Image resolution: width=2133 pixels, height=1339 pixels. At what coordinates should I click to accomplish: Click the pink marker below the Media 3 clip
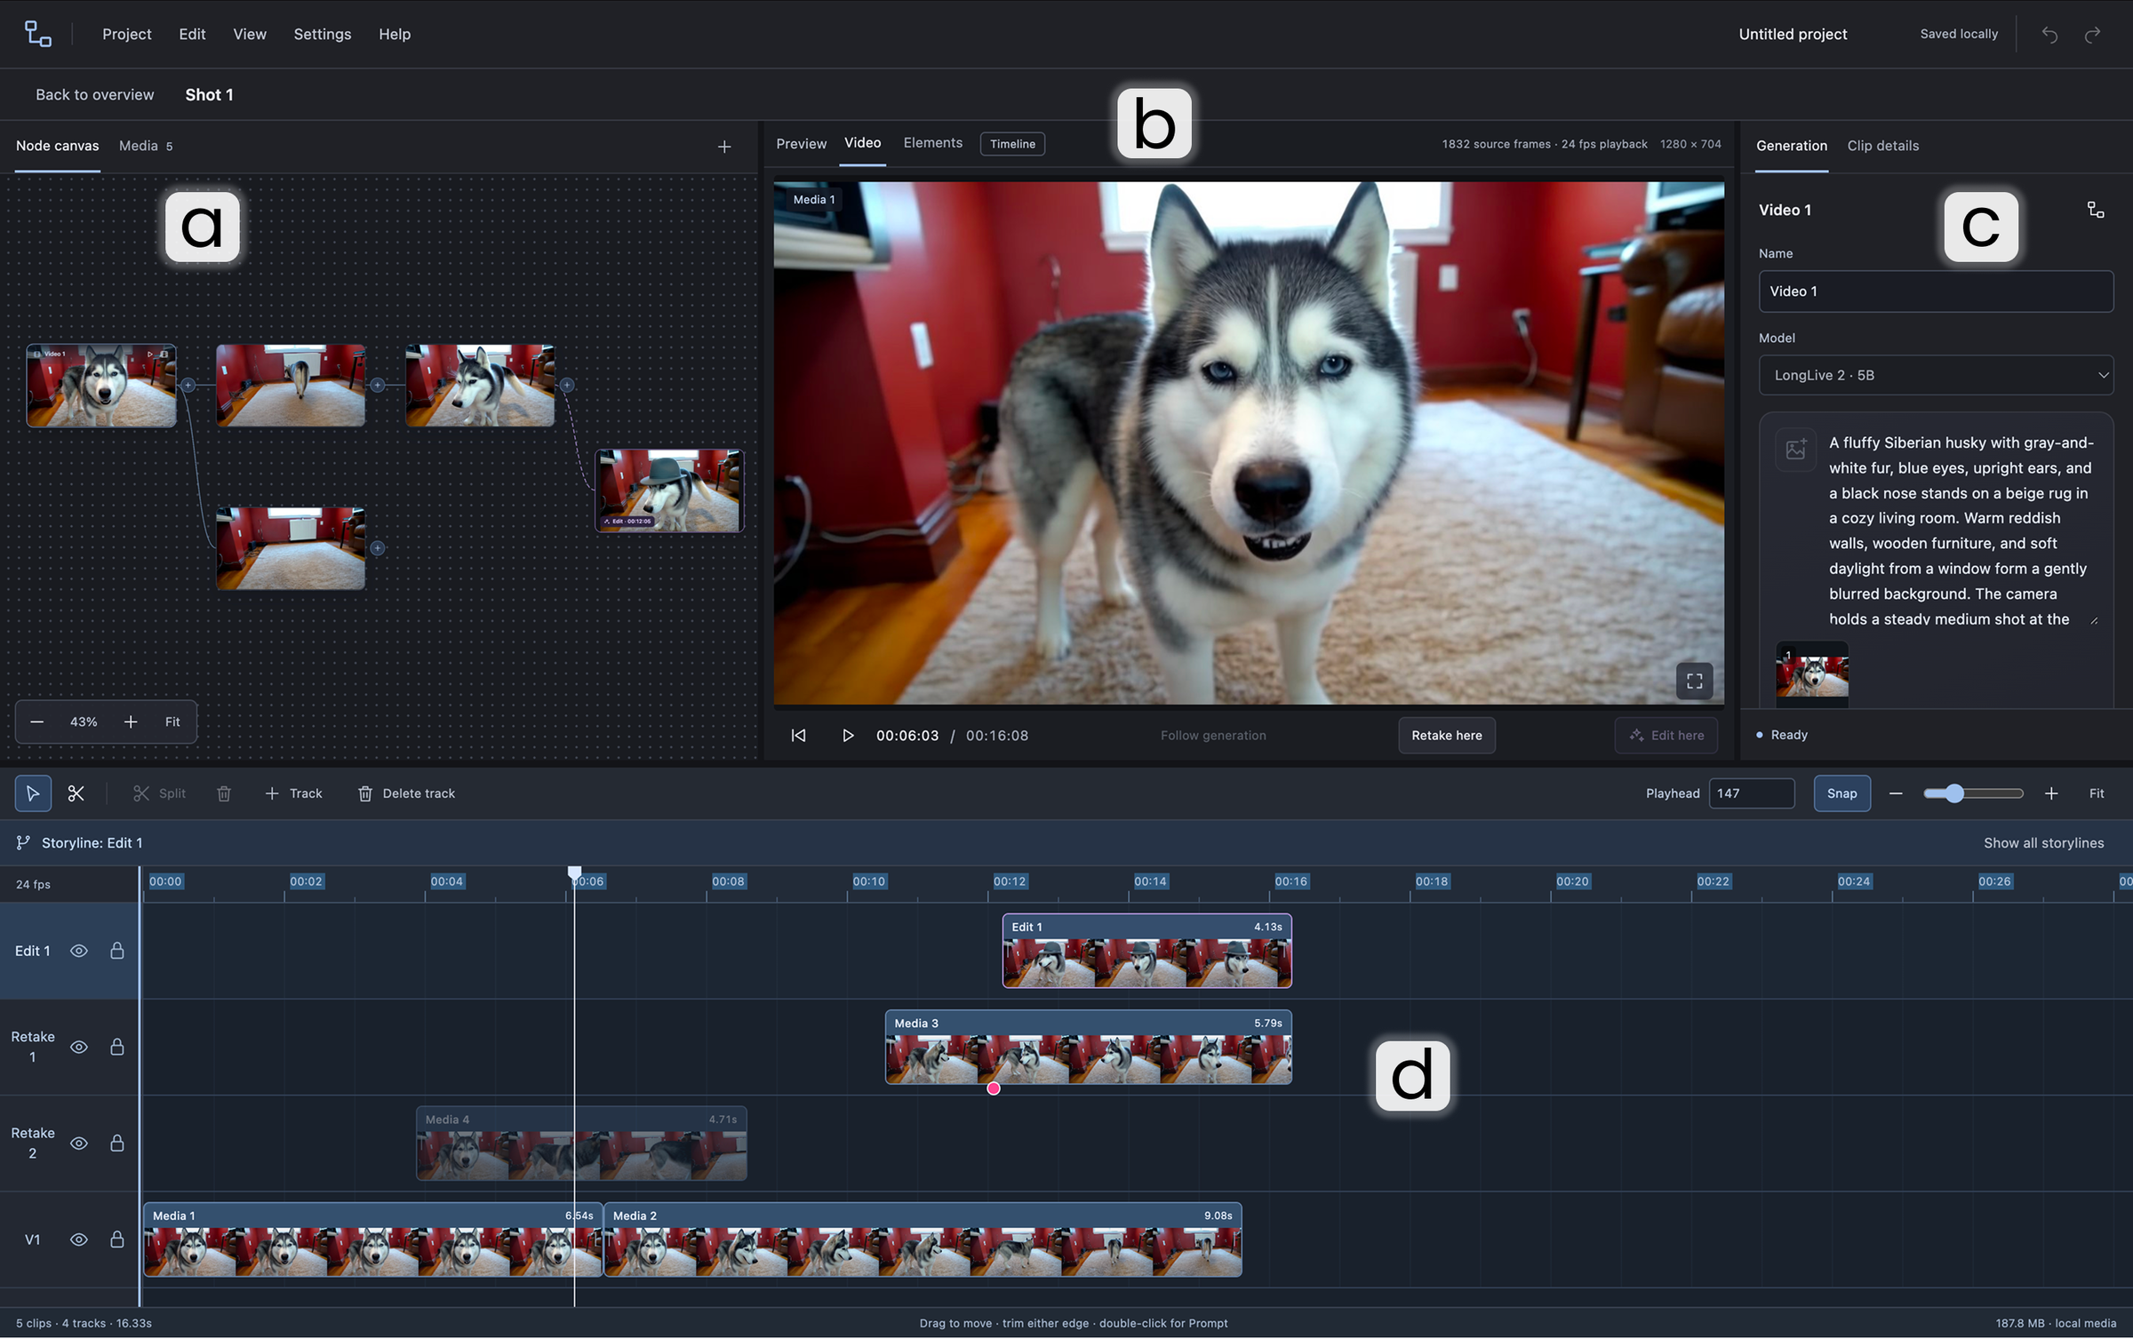click(x=994, y=1089)
